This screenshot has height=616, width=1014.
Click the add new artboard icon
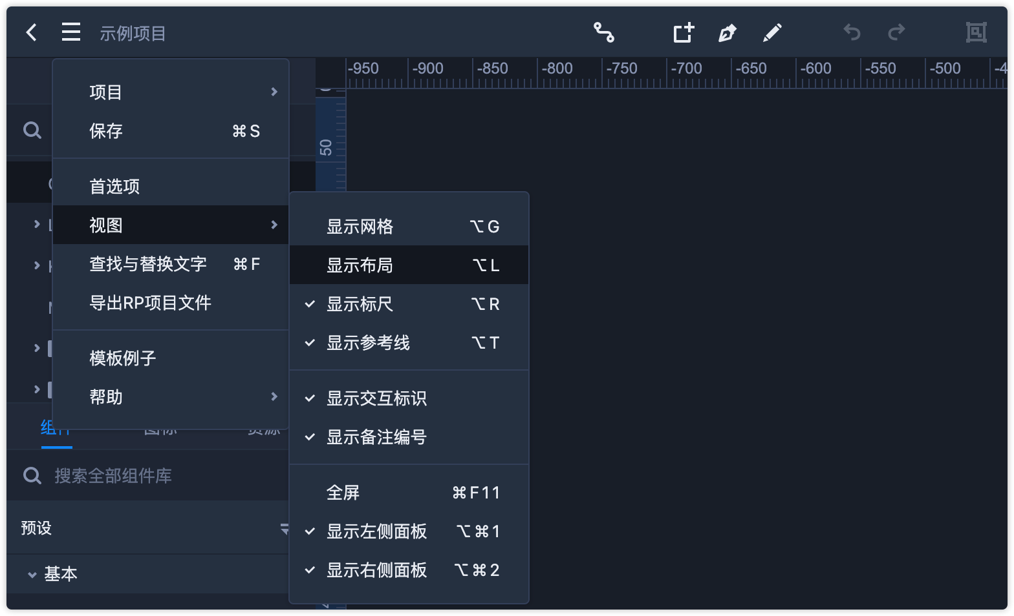coord(684,32)
